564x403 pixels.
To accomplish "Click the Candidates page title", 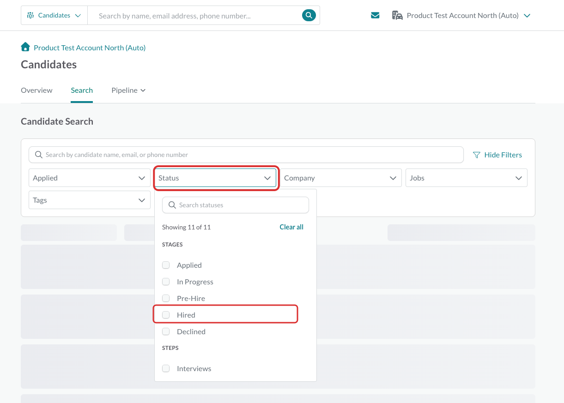I will 49,65.
